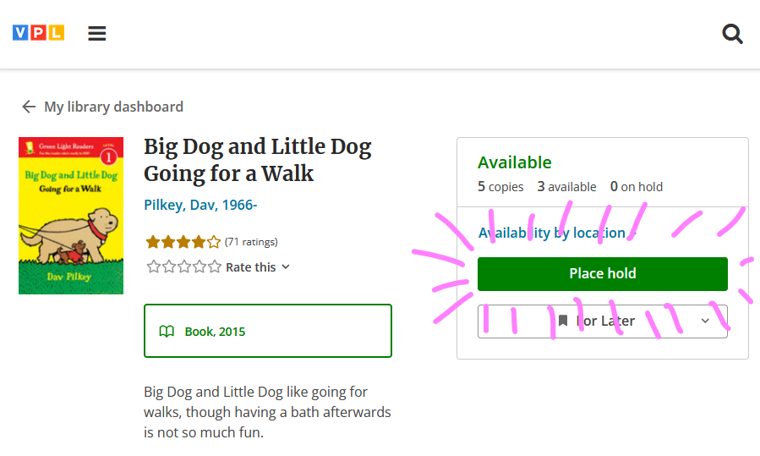Open the Big Dog and Little Dog cover image

coord(71,216)
